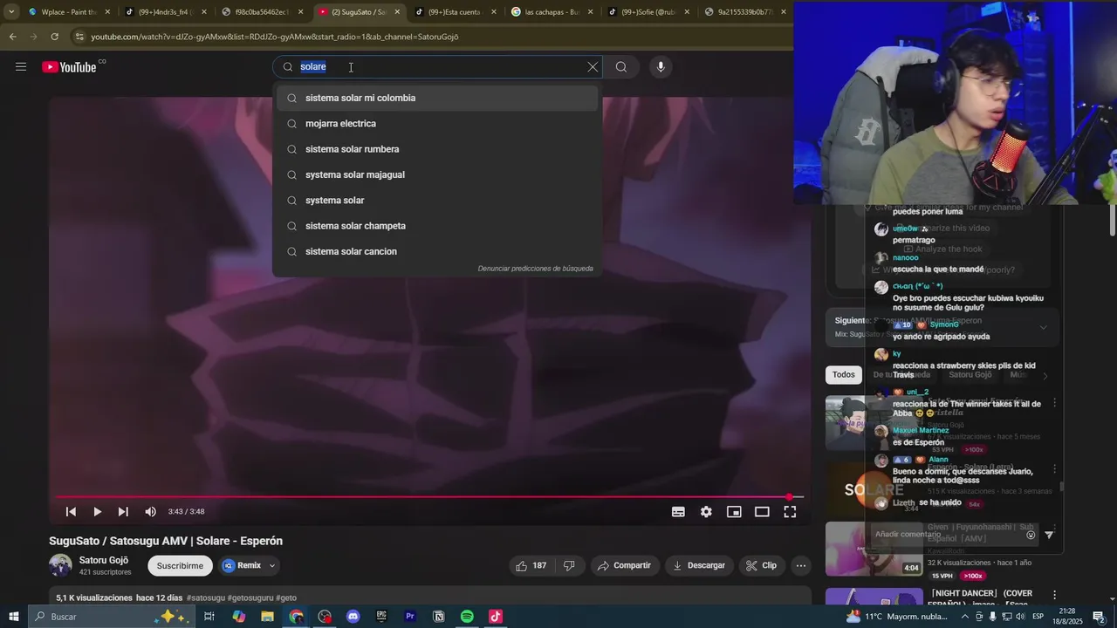Switch to miniplayer mode
This screenshot has height=628, width=1117.
(x=734, y=512)
